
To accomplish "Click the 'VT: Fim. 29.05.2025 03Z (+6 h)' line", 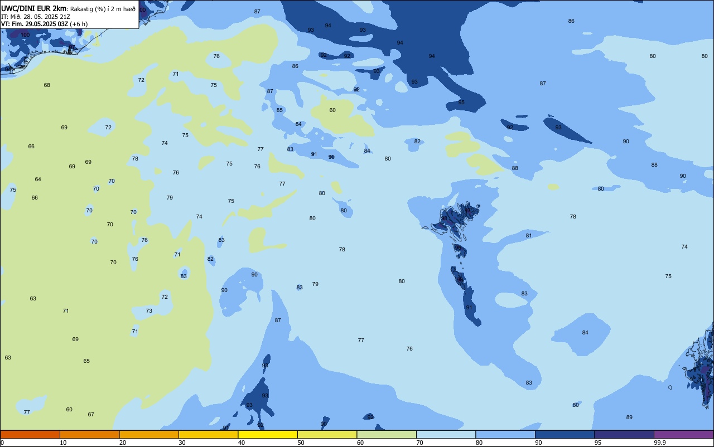I will point(44,24).
